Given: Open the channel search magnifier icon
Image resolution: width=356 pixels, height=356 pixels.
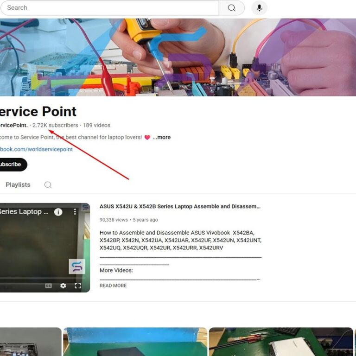Looking at the screenshot, I should pyautogui.click(x=48, y=185).
